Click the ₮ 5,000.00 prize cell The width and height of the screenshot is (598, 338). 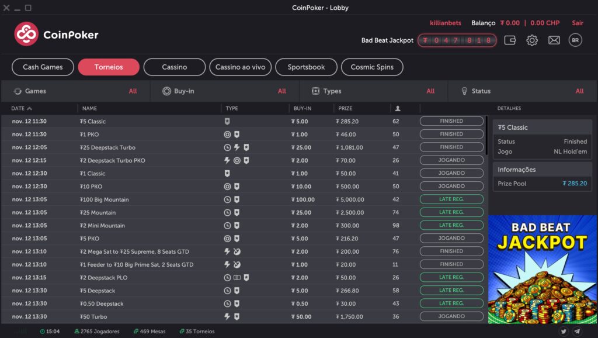pos(350,199)
